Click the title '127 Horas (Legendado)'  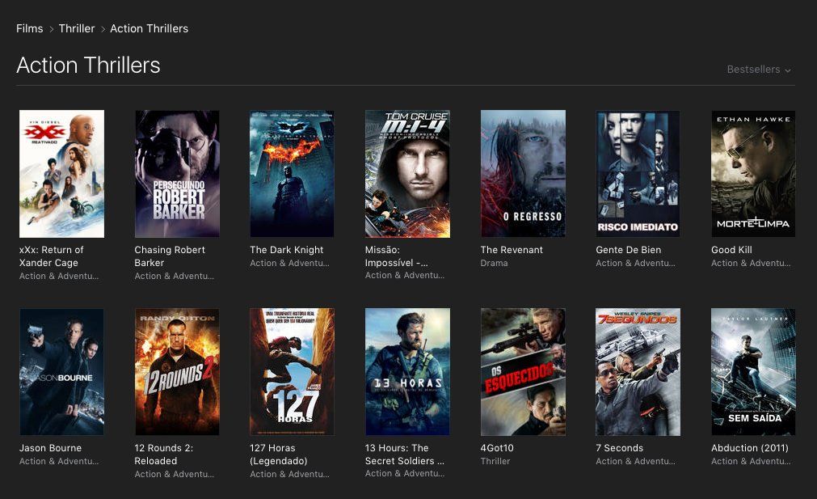(278, 455)
